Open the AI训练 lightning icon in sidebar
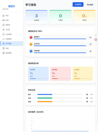The width and height of the screenshot is (98, 132). (3, 30)
